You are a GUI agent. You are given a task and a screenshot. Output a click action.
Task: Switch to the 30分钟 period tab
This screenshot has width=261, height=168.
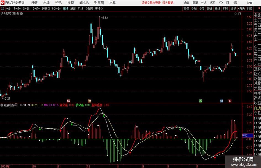pos(46,9)
